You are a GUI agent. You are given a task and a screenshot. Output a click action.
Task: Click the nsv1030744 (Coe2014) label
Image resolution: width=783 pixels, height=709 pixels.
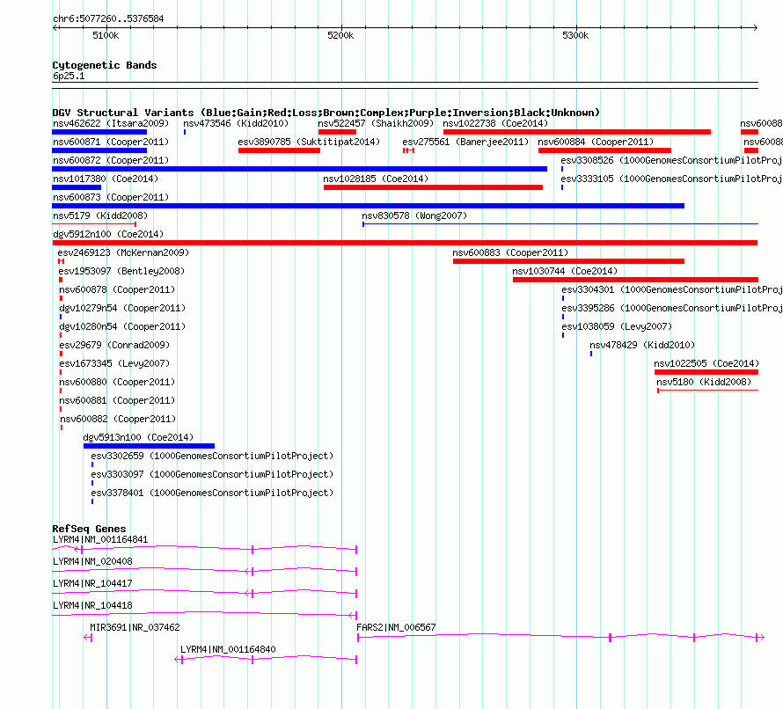tap(565, 271)
